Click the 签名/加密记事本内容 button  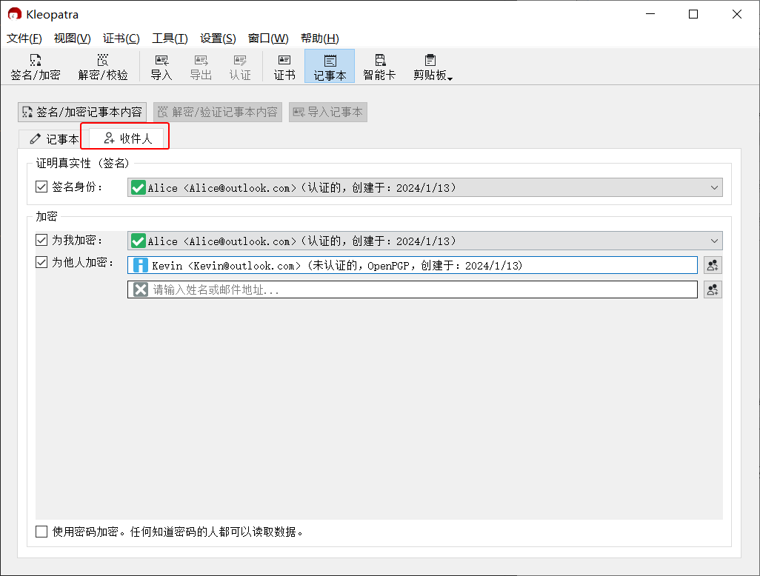point(82,112)
